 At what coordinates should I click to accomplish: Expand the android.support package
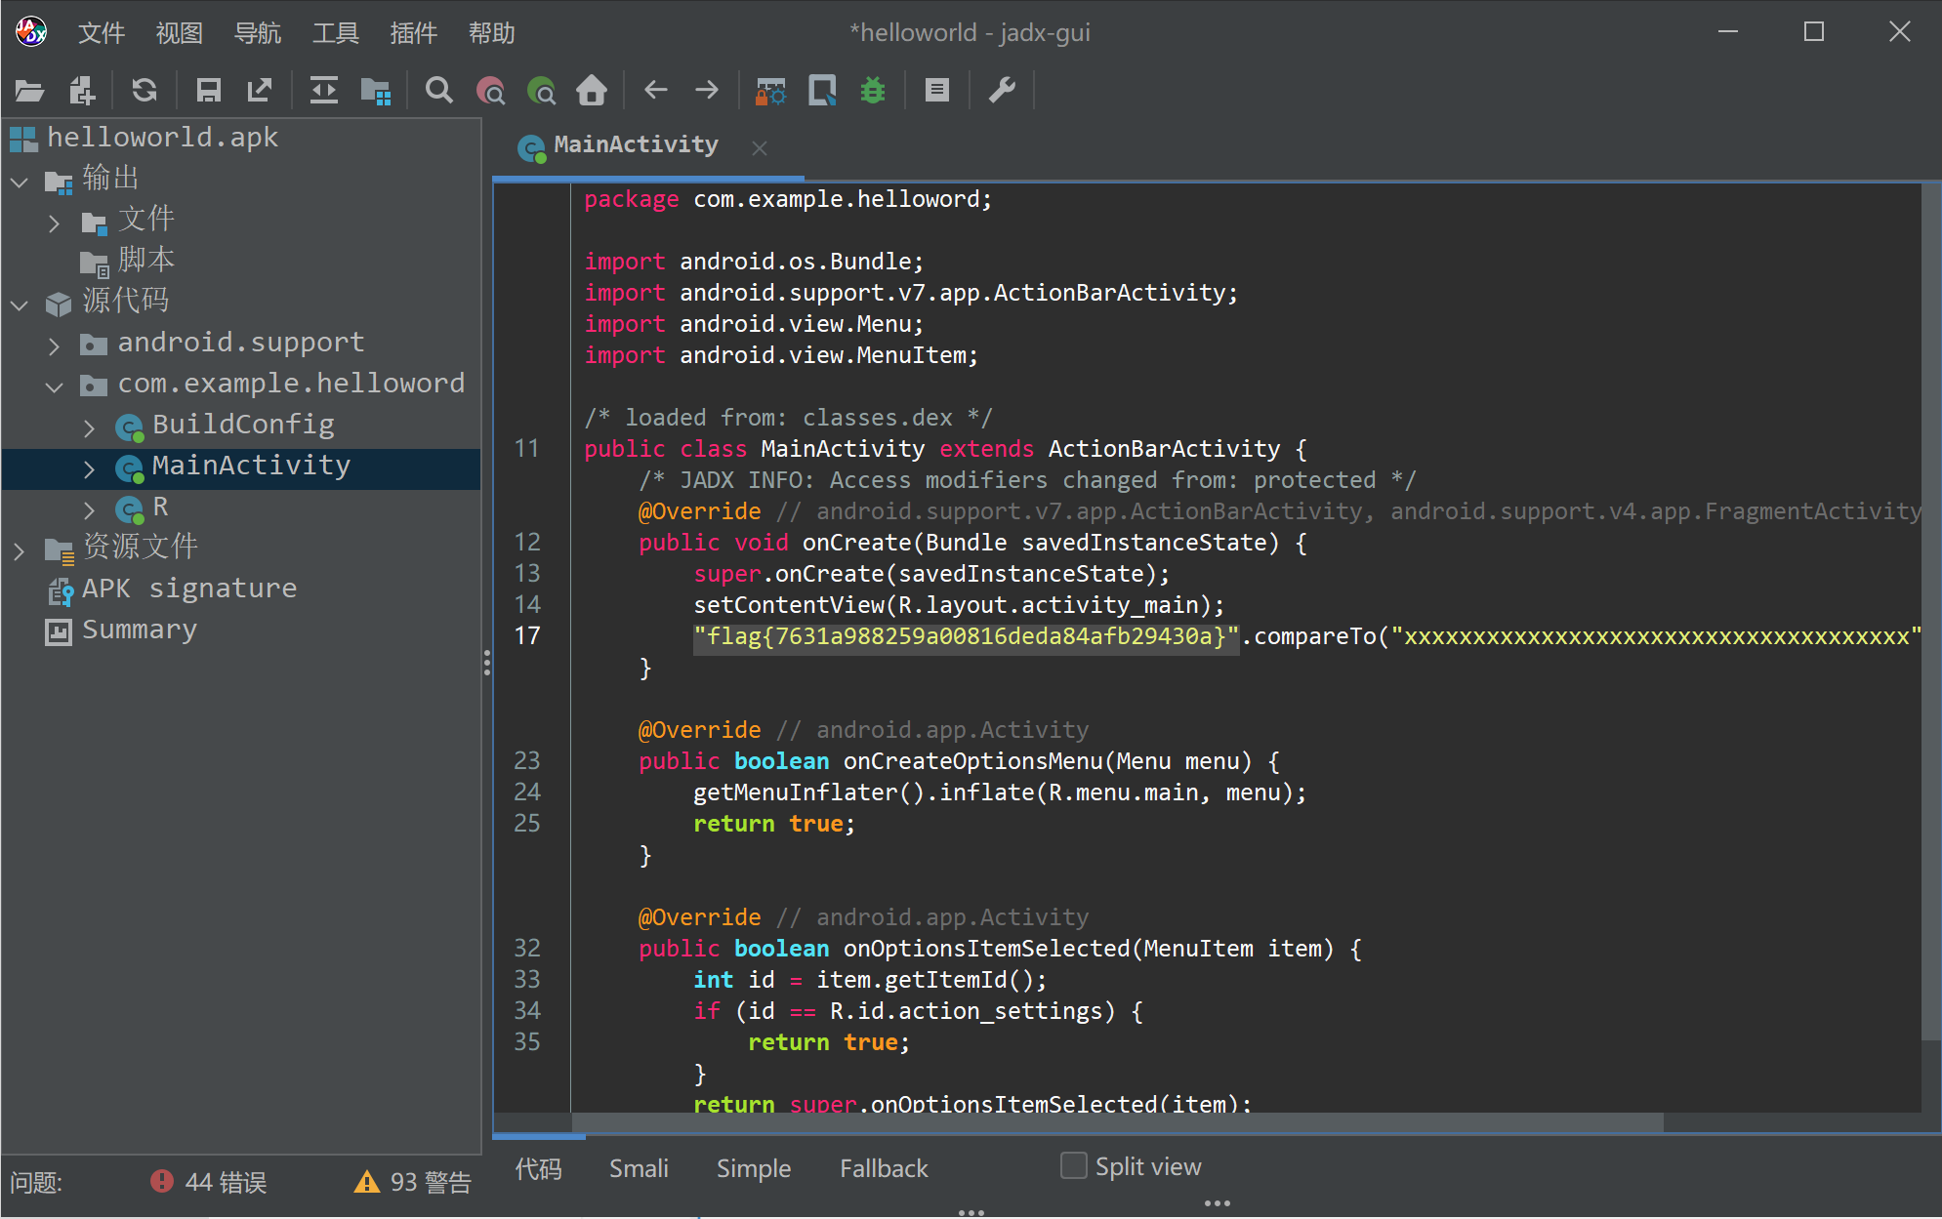tap(55, 345)
